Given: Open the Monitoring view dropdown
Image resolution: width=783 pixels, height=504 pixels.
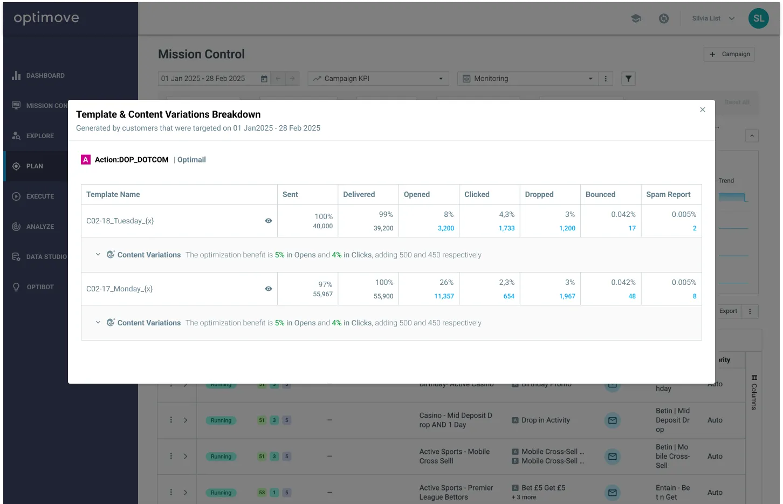Looking at the screenshot, I should coord(528,79).
